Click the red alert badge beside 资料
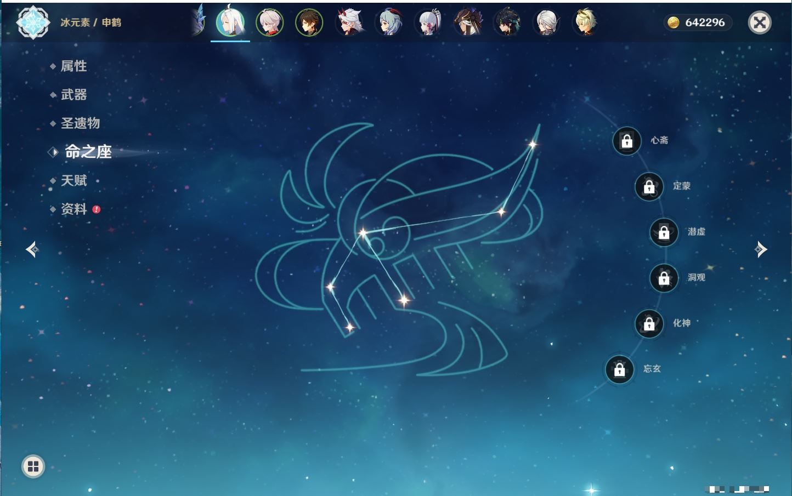 pyautogui.click(x=97, y=209)
